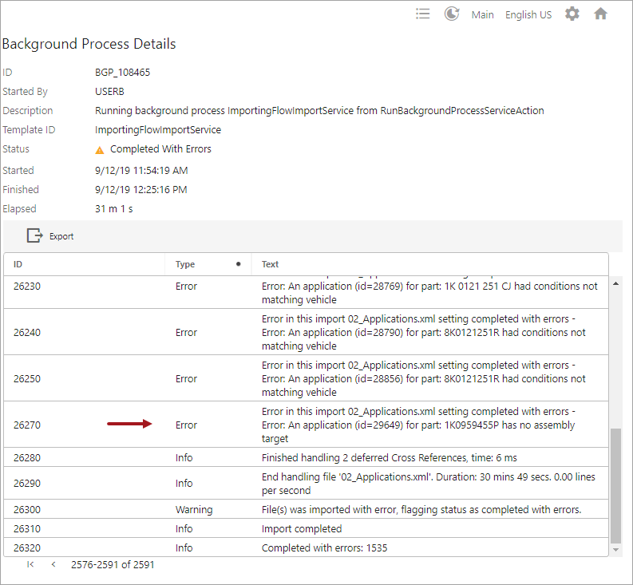The image size is (633, 585).
Task: Select log row 26270 error entry
Action: [x=306, y=425]
